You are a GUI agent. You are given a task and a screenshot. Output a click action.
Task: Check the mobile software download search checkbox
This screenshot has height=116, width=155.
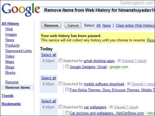60,84
